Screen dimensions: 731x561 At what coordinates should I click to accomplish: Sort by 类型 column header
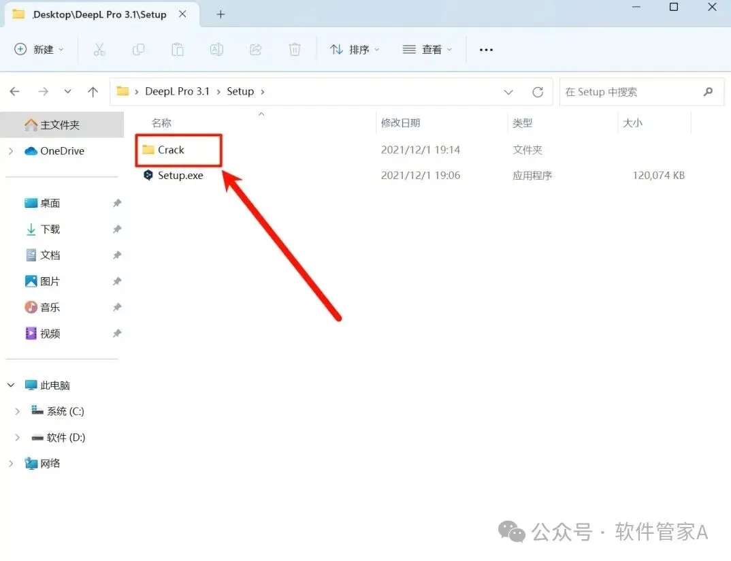[x=522, y=123]
